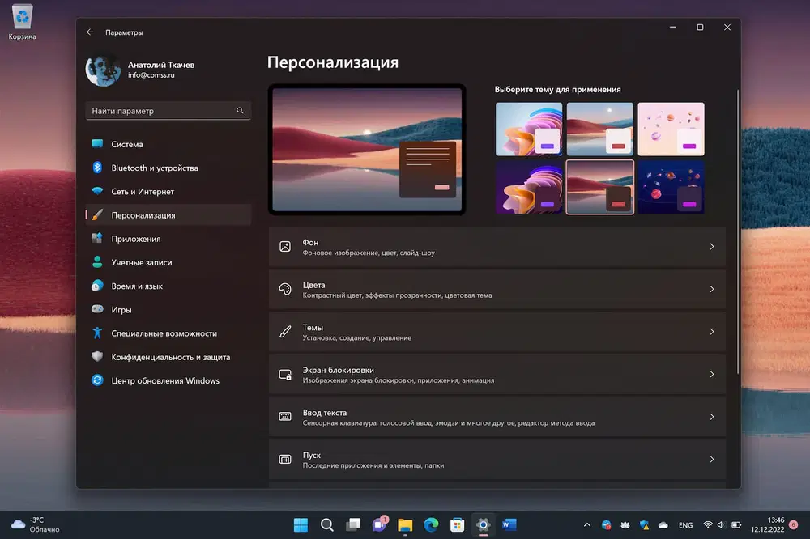
Task: Click the search magnifier in Найти параметр field
Action: (240, 111)
